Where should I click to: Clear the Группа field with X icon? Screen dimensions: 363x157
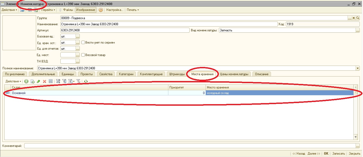pos(354,18)
